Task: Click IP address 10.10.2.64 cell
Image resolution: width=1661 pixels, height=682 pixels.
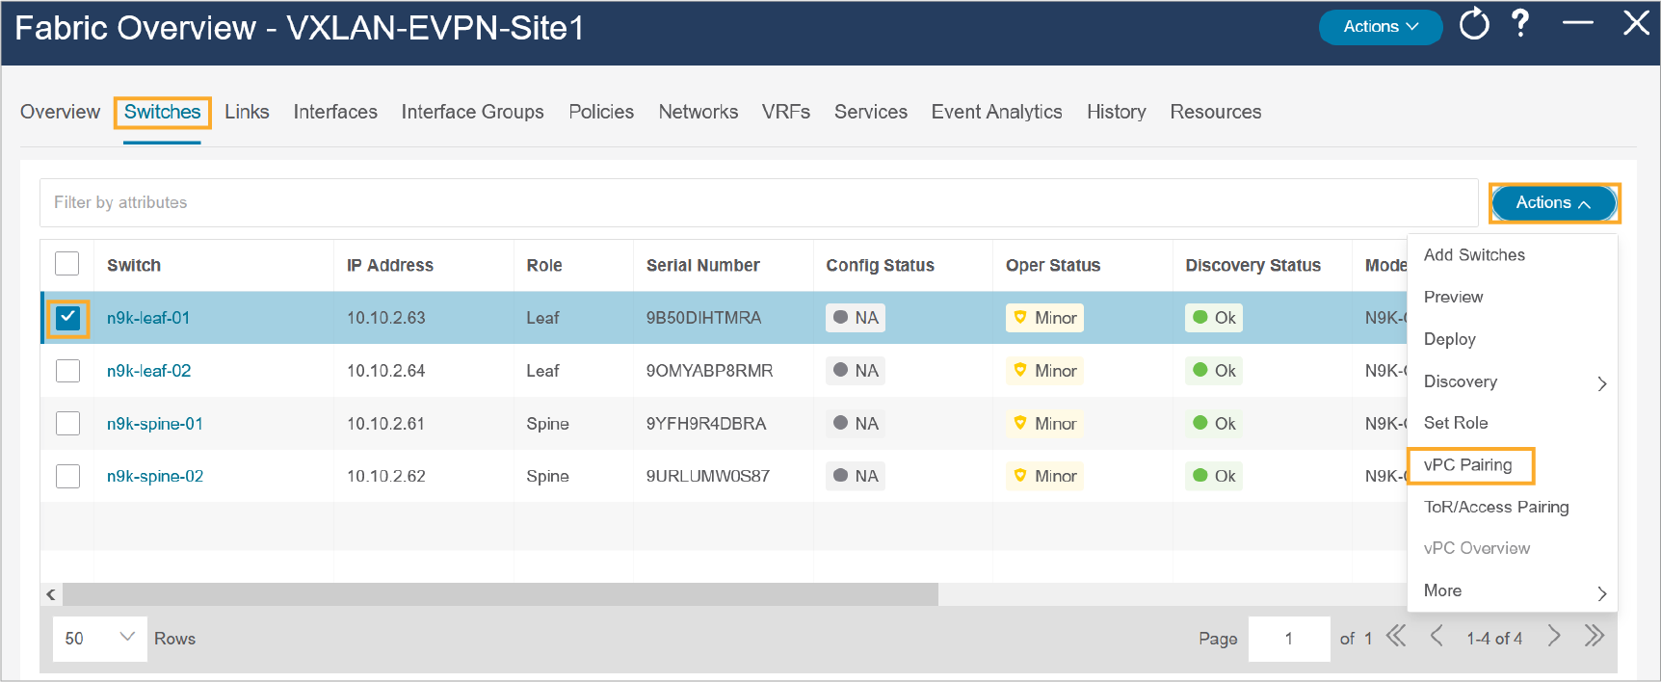Action: [x=385, y=371]
